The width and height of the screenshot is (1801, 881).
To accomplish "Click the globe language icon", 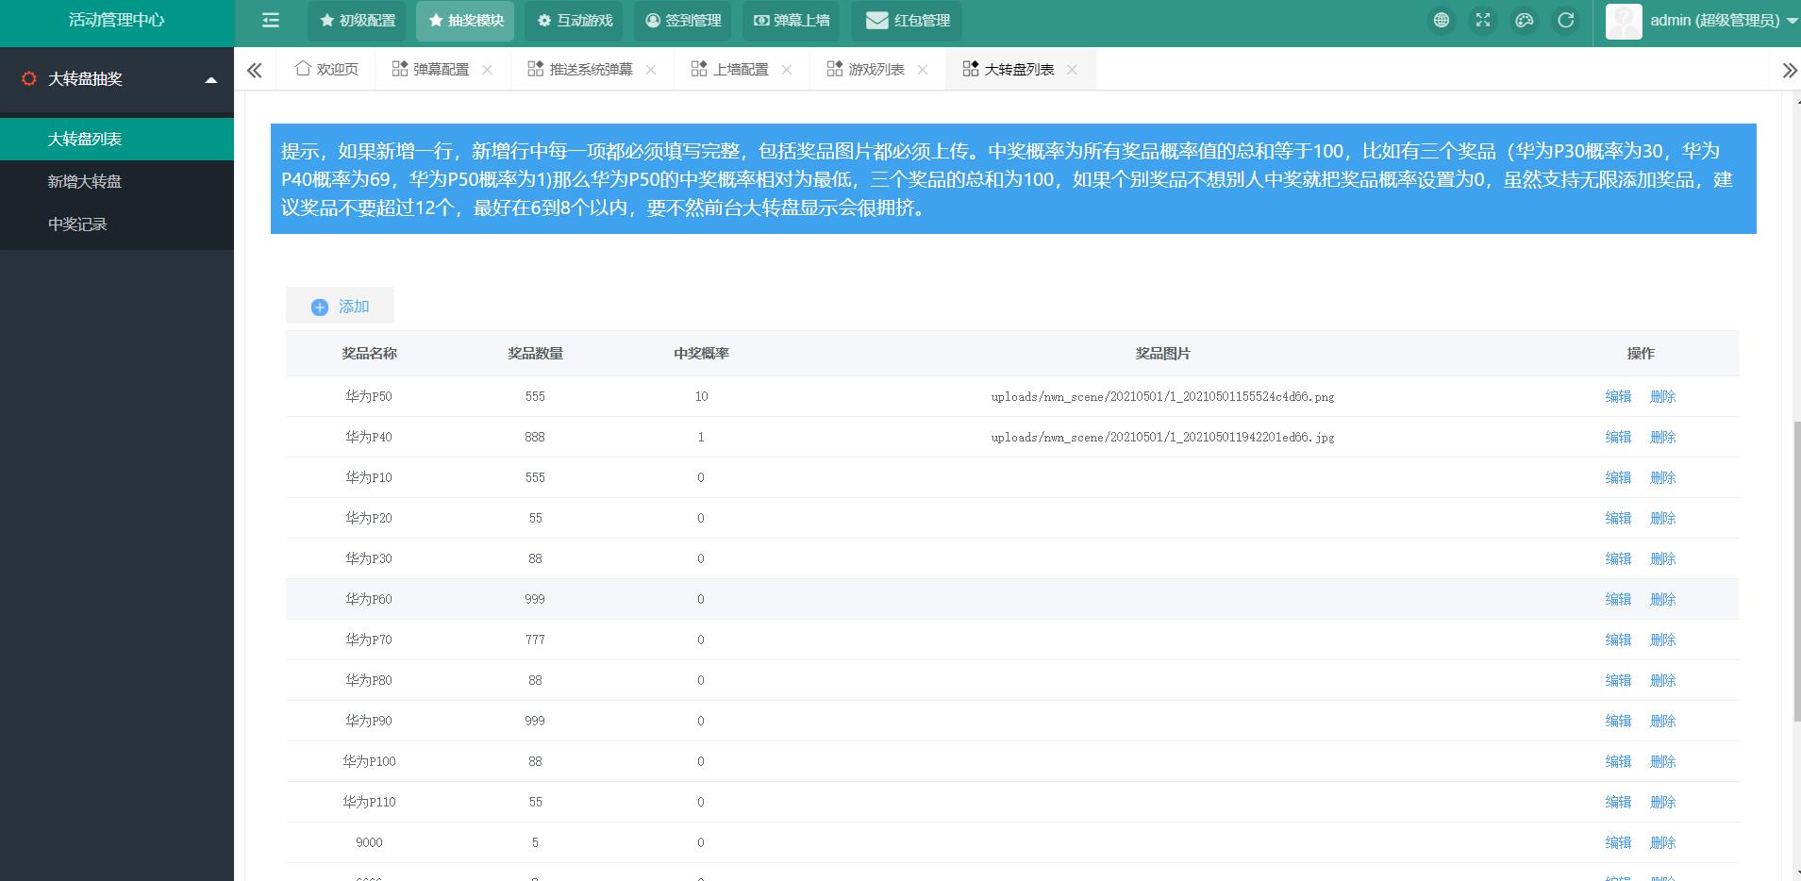I will [x=1441, y=21].
